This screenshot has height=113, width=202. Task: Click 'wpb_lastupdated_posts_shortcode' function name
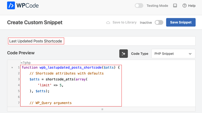click(x=71, y=67)
